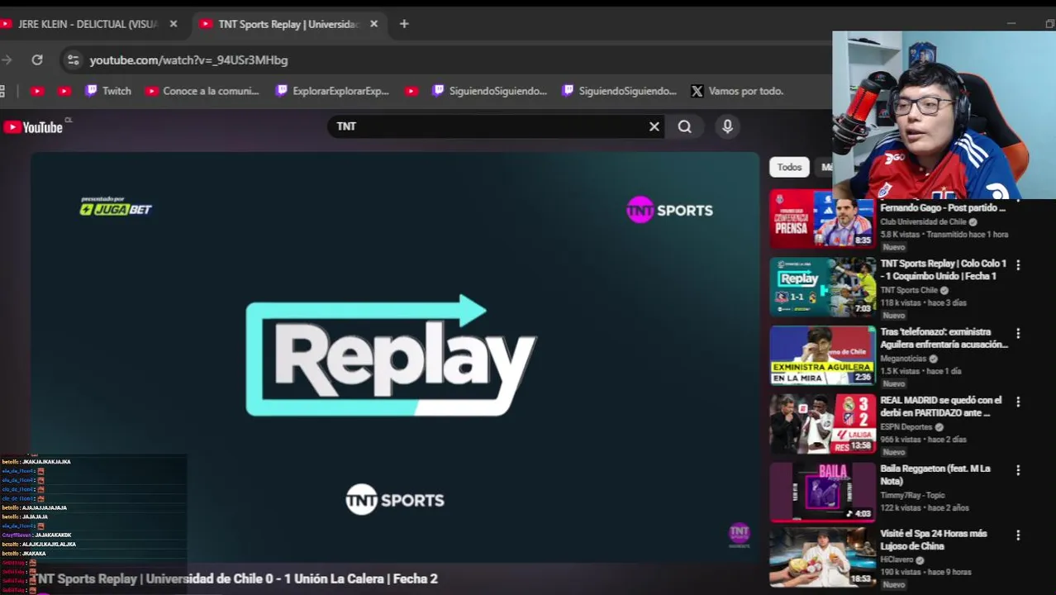Image resolution: width=1056 pixels, height=595 pixels.
Task: Reload the current page
Action: 37,59
